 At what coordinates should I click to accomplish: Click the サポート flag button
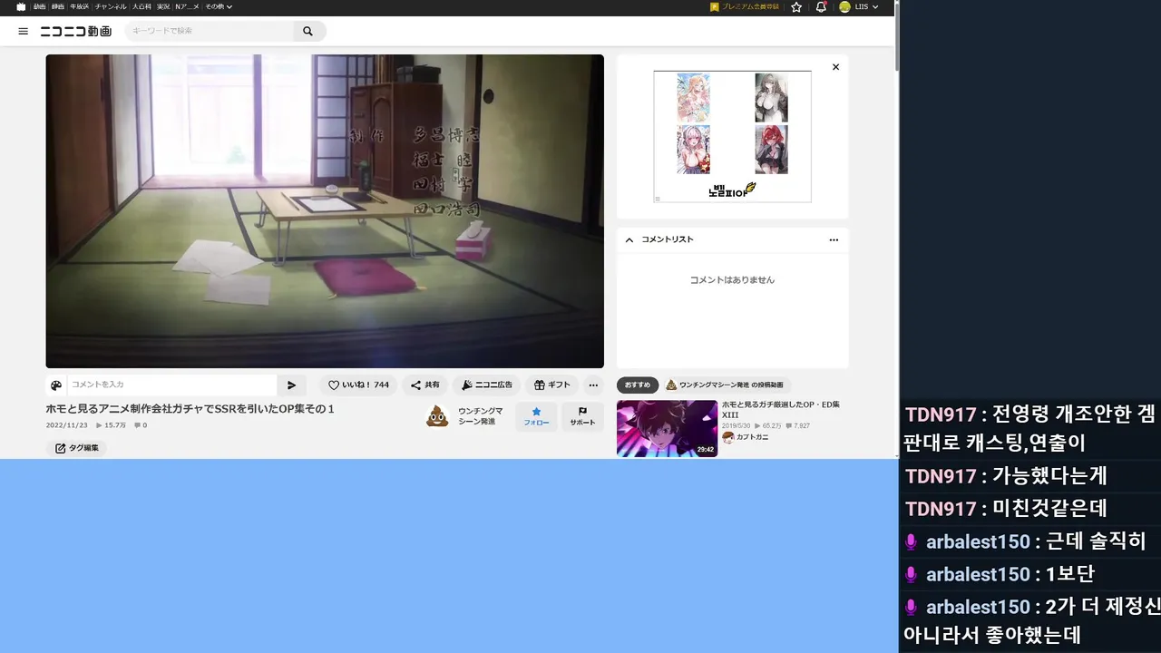(582, 416)
